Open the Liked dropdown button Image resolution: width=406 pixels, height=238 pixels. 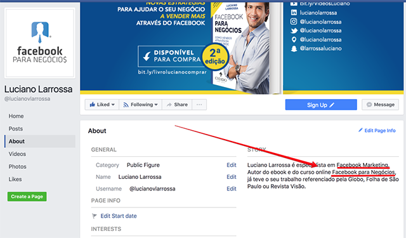pyautogui.click(x=101, y=105)
